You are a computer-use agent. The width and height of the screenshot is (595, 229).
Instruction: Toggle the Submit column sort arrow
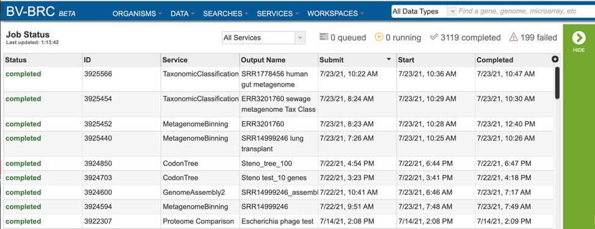pyautogui.click(x=389, y=59)
